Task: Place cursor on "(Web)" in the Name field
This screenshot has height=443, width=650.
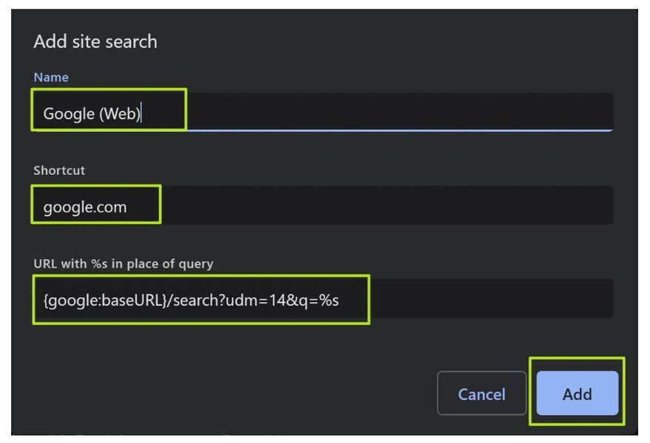Action: [x=119, y=114]
